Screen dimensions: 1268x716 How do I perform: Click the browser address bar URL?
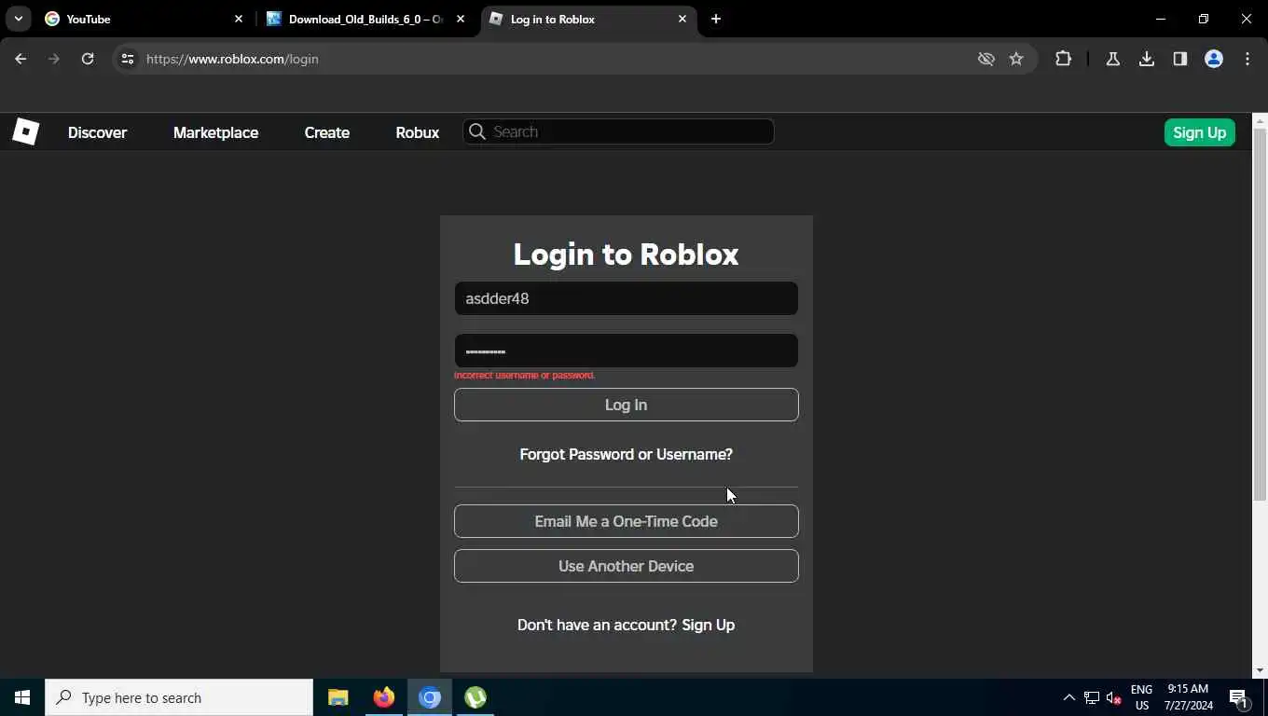point(232,59)
